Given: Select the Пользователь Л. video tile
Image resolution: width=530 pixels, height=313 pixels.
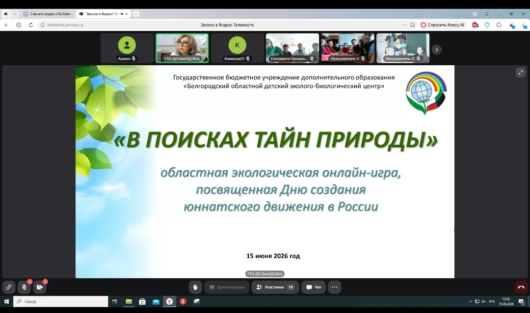Looking at the screenshot, I should pyautogui.click(x=403, y=48).
